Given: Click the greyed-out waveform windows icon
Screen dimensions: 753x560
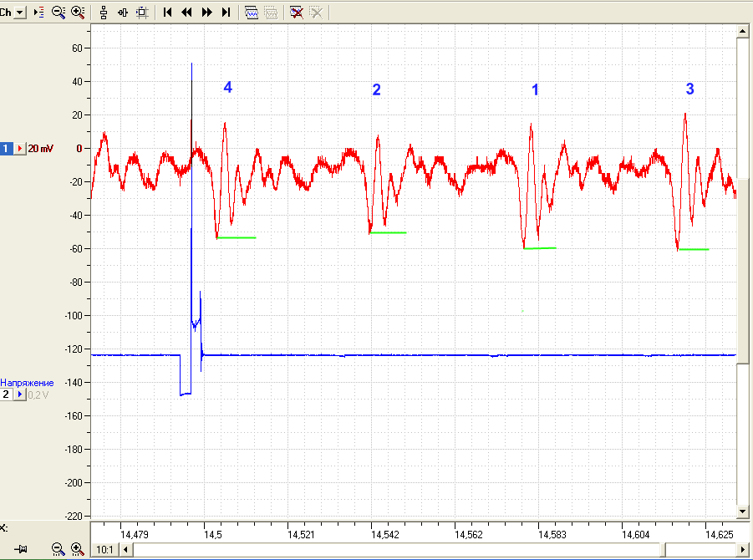Looking at the screenshot, I should click(272, 13).
